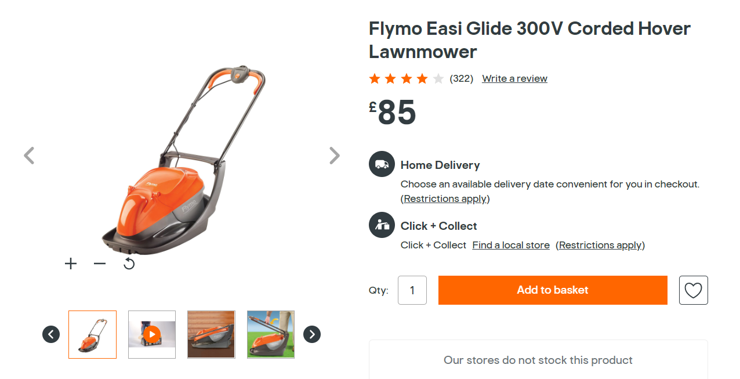Reset image zoom with the rotate arrow icon
This screenshot has height=379, width=740.
[129, 264]
